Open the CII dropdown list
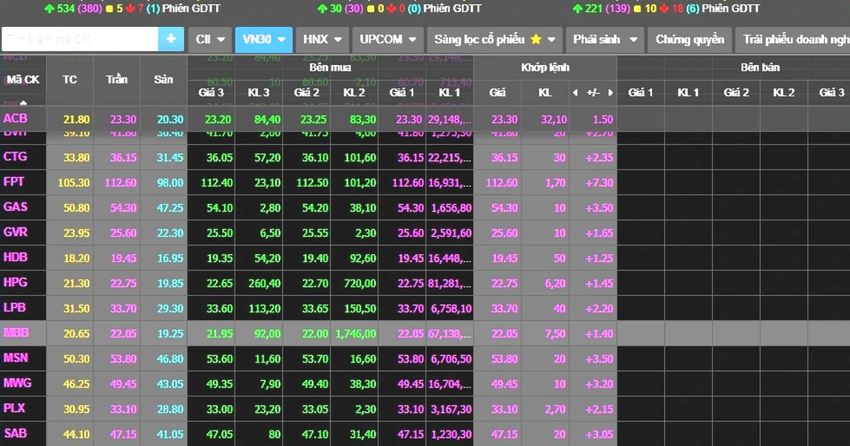This screenshot has width=850, height=446. click(210, 40)
